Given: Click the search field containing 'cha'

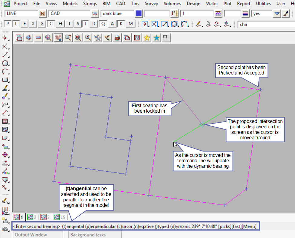Looking at the screenshot, I should point(266,24).
